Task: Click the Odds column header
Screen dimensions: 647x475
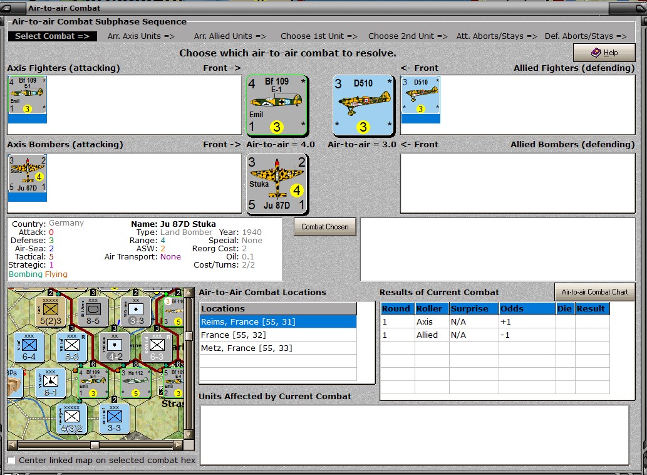Action: pyautogui.click(x=527, y=309)
